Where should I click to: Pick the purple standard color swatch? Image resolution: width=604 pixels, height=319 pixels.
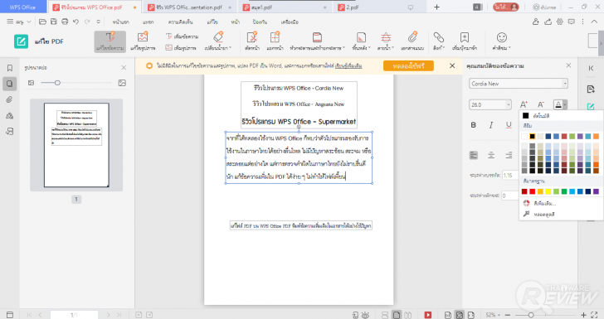596,191
